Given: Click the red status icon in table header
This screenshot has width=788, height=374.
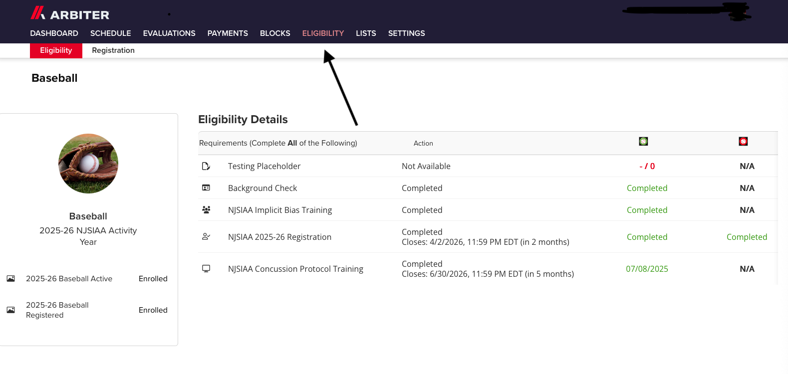Looking at the screenshot, I should pos(743,142).
